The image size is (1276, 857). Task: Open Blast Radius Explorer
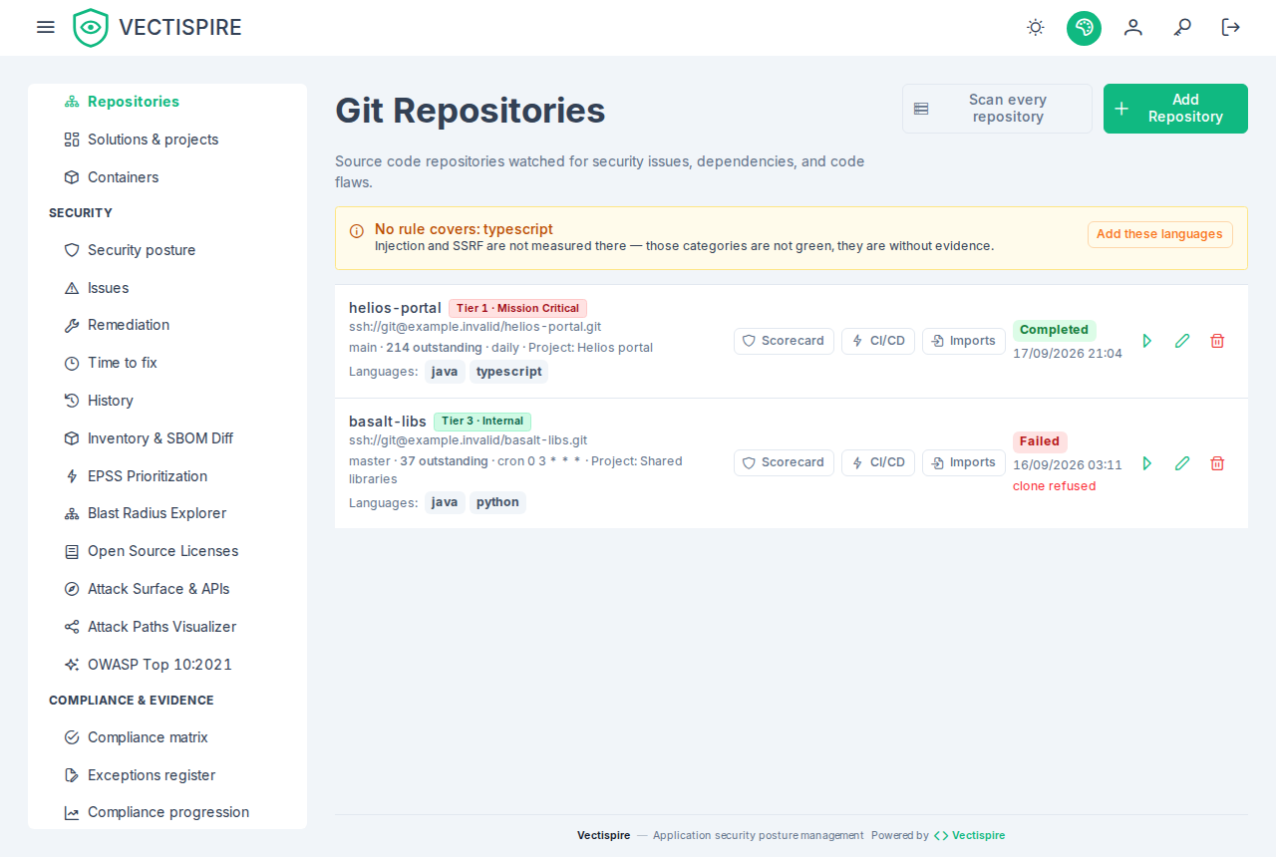point(167,513)
